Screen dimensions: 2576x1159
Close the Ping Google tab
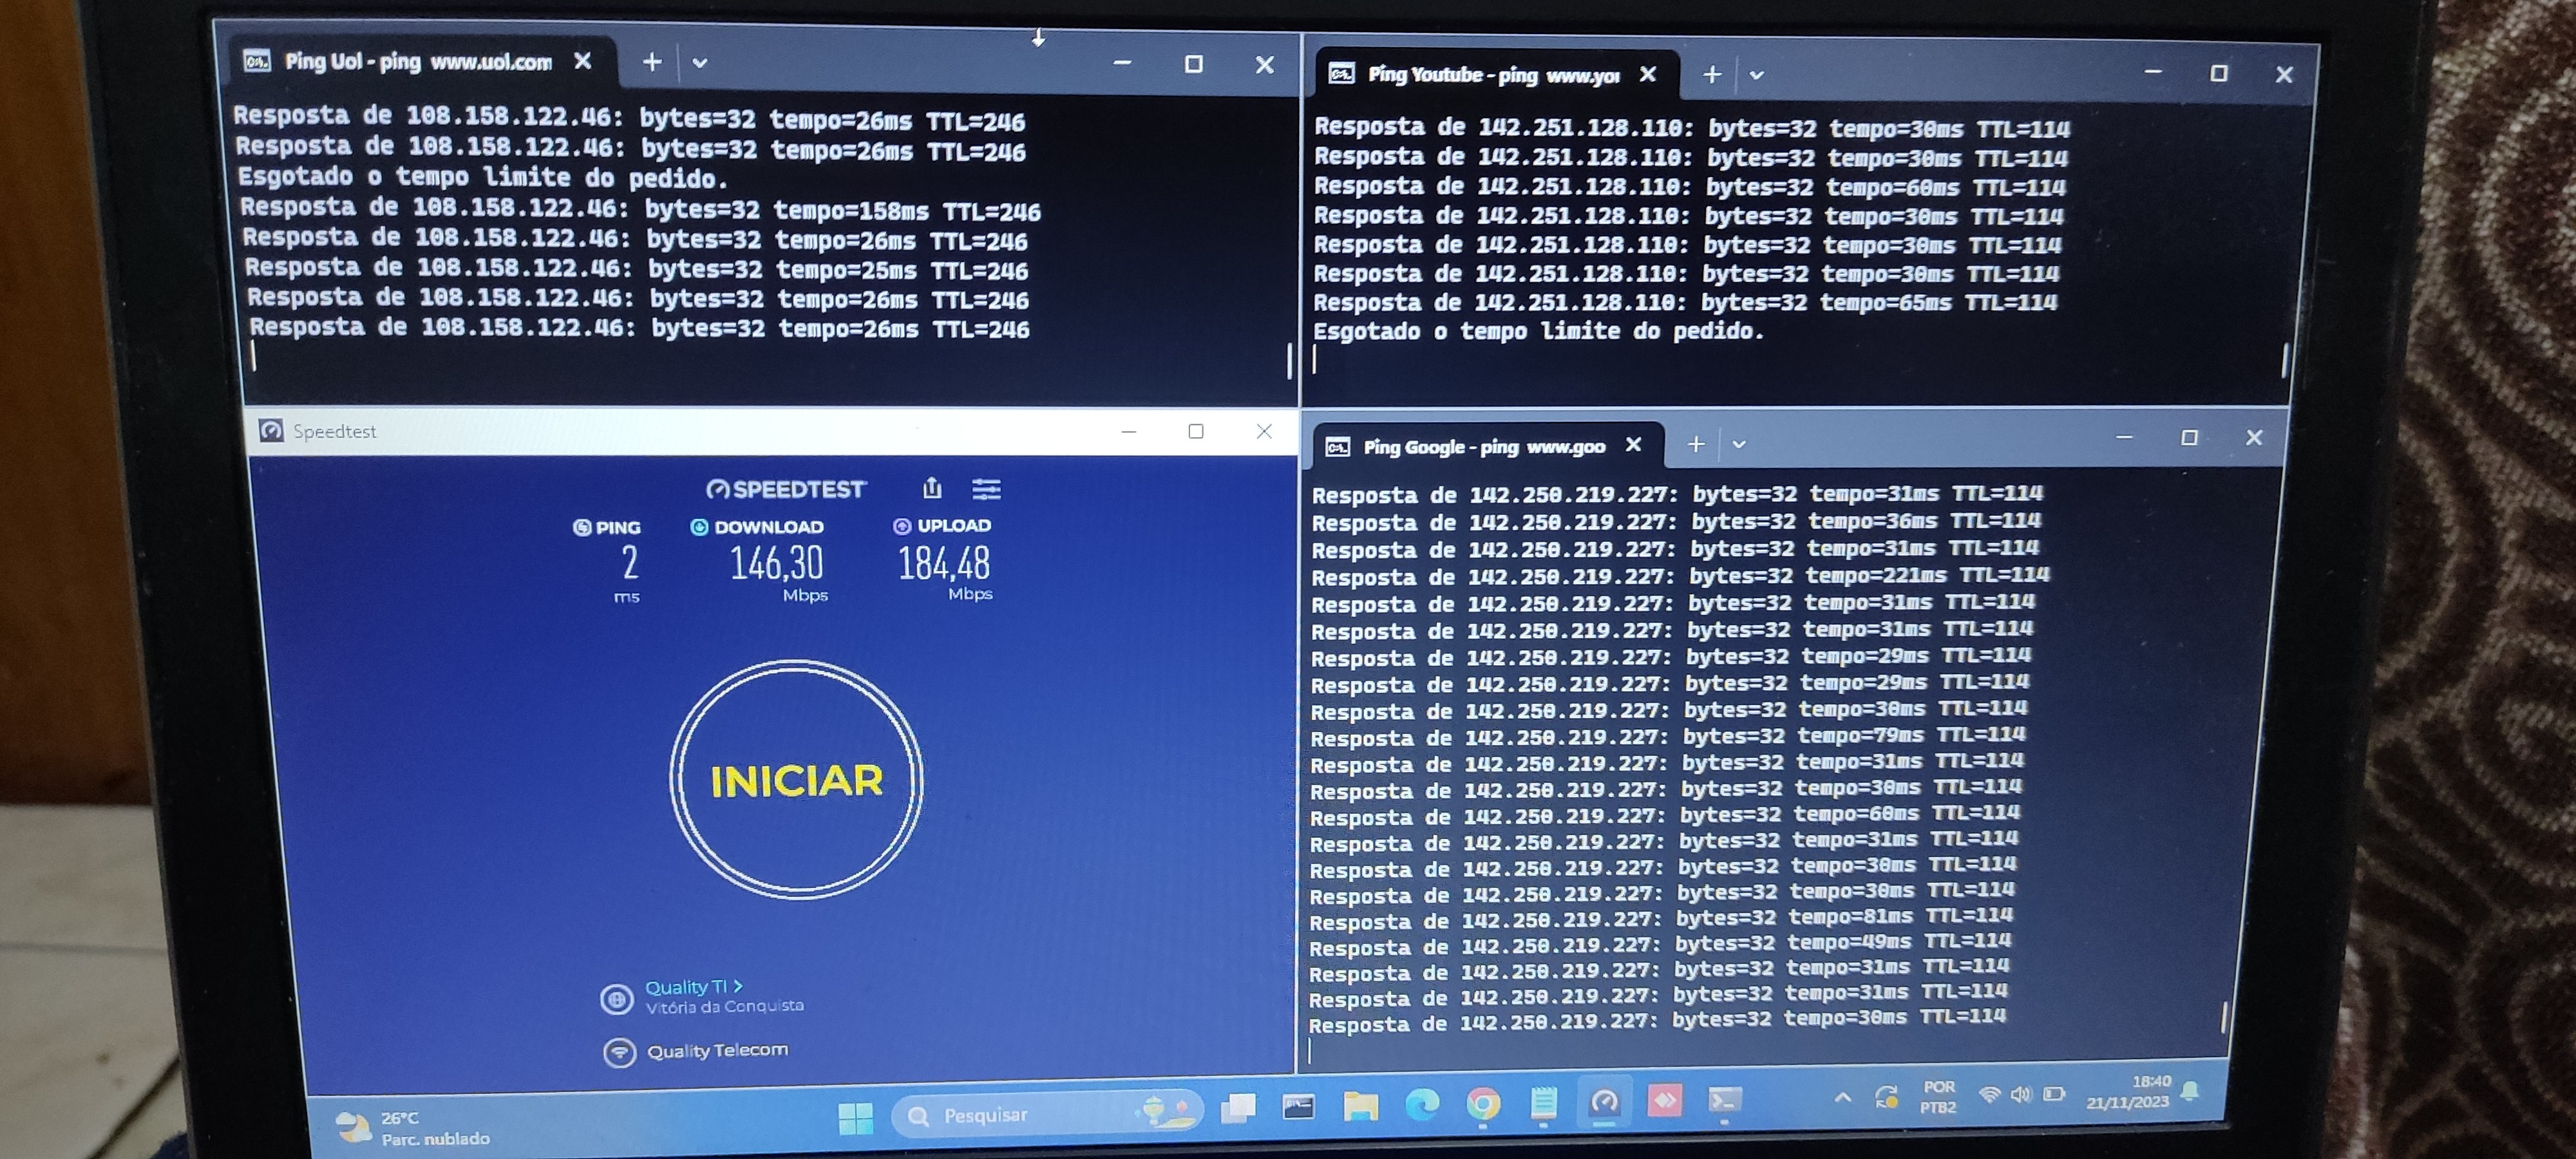pyautogui.click(x=1634, y=445)
